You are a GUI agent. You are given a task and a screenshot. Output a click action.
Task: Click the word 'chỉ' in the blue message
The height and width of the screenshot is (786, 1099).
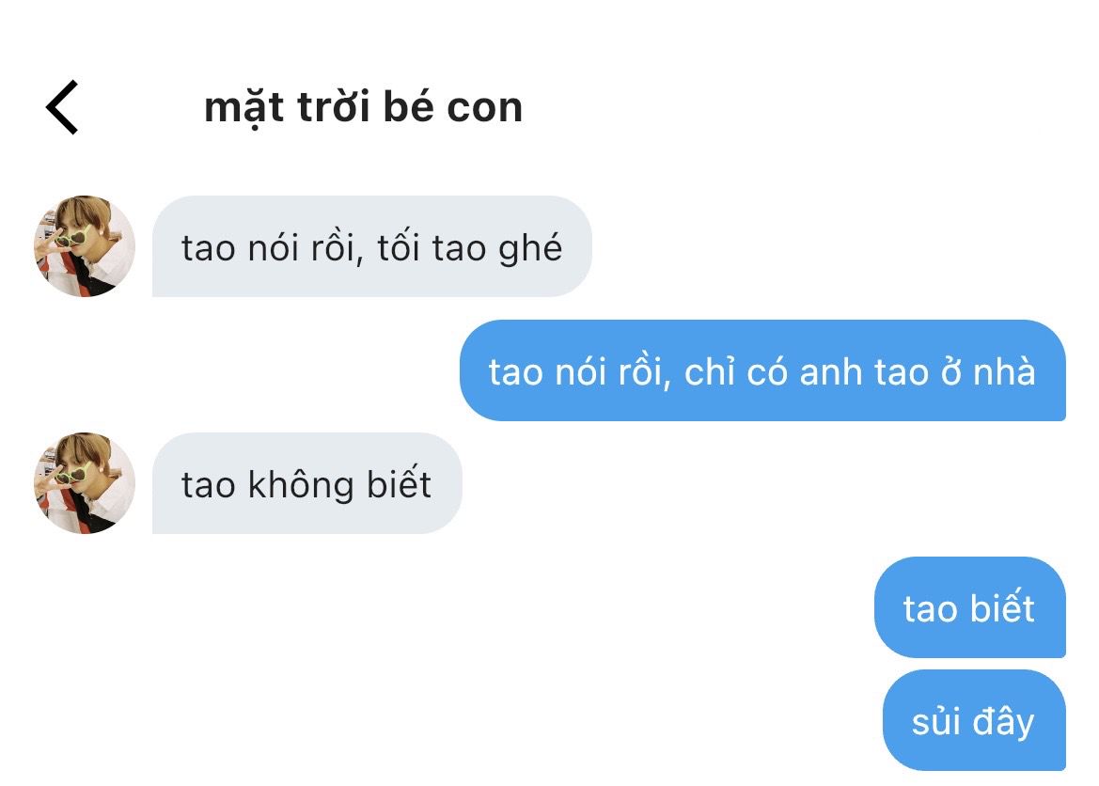tap(709, 371)
